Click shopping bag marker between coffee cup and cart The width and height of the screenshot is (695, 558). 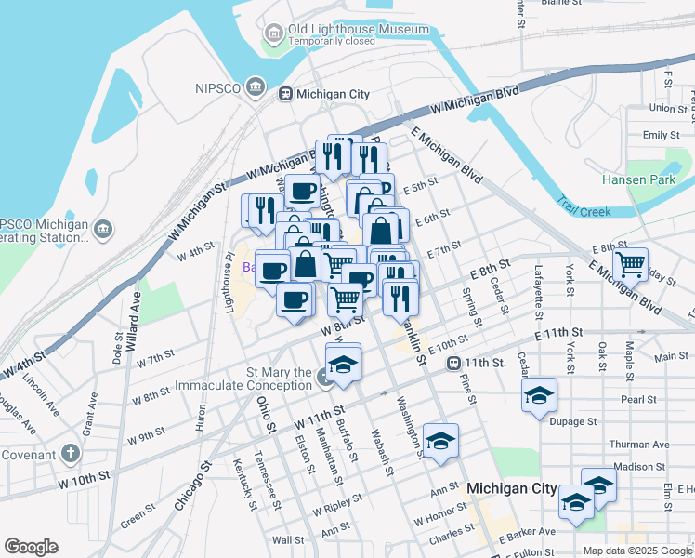[x=306, y=263]
